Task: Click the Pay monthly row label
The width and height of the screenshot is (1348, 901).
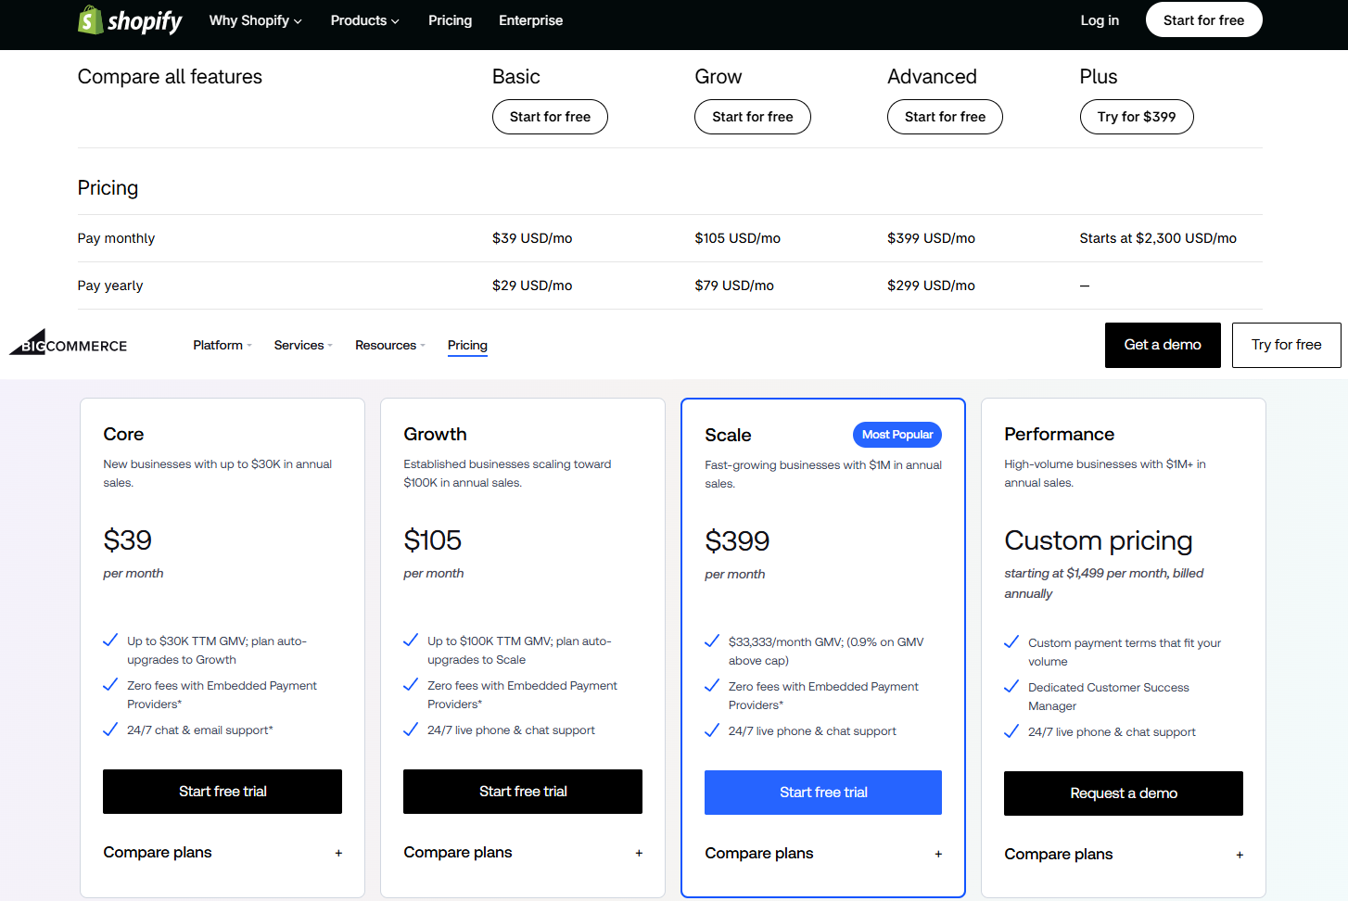Action: click(x=116, y=238)
